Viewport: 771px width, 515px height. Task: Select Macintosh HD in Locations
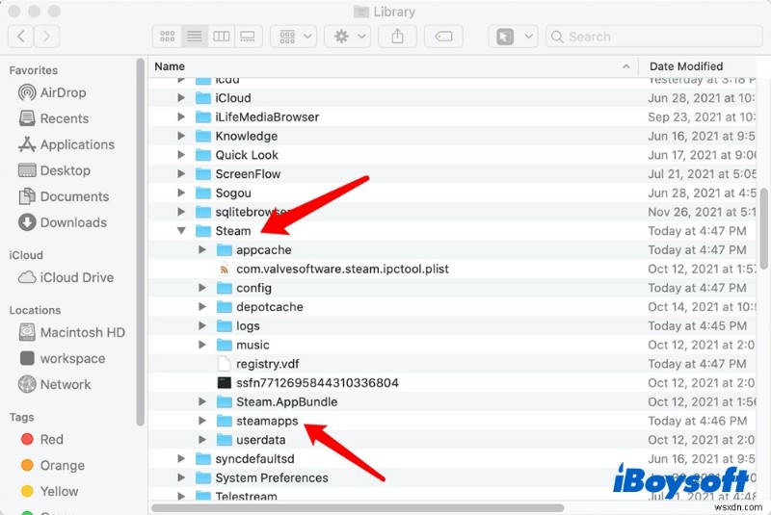coord(71,332)
